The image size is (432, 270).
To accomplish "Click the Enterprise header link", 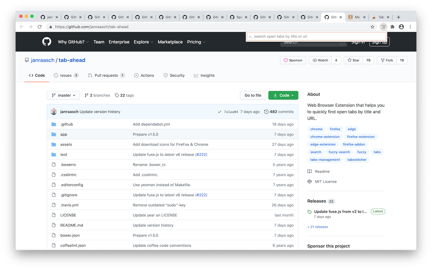I will point(119,42).
